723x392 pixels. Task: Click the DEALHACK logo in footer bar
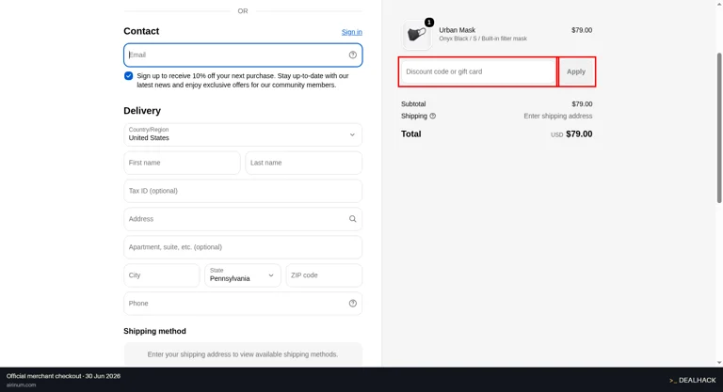click(693, 380)
